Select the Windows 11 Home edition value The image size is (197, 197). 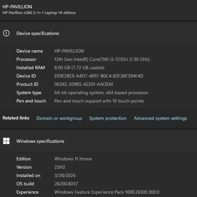(x=73, y=159)
